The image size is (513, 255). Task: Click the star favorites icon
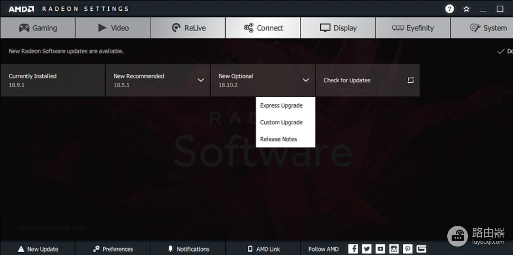[467, 9]
